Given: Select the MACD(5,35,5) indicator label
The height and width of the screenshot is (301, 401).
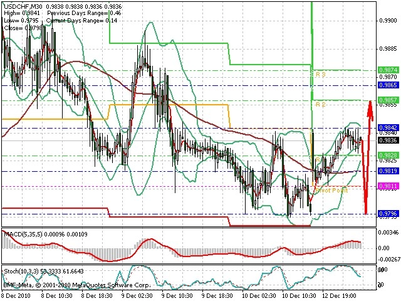Looking at the screenshot, I should click(x=23, y=234).
